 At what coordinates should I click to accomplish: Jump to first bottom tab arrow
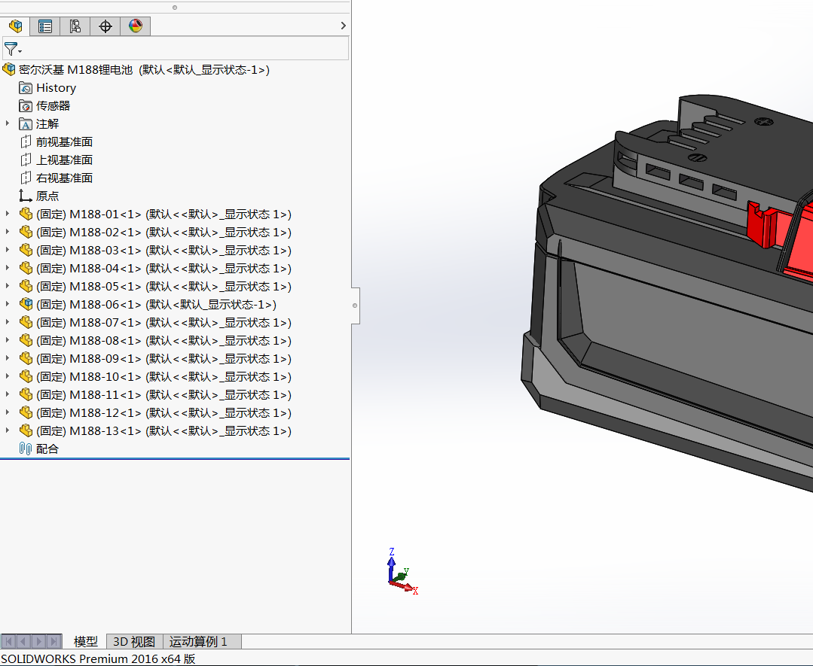(x=9, y=642)
